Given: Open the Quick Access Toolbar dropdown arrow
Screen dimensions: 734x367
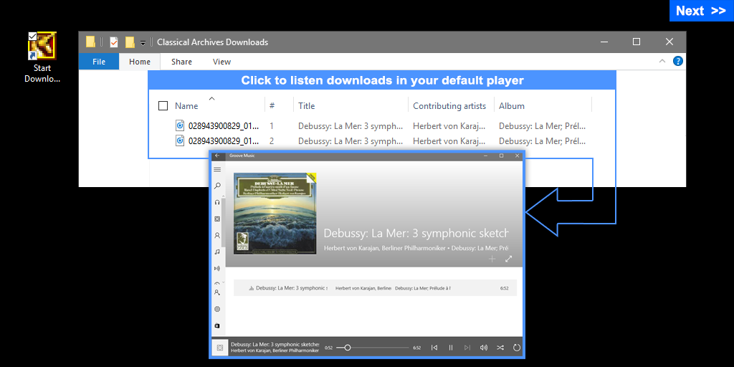Looking at the screenshot, I should (143, 42).
